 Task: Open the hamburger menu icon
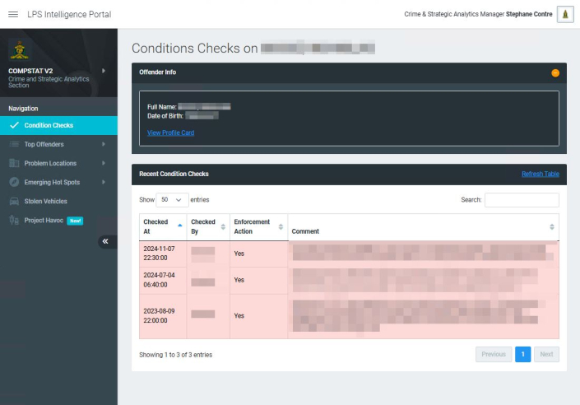click(12, 15)
